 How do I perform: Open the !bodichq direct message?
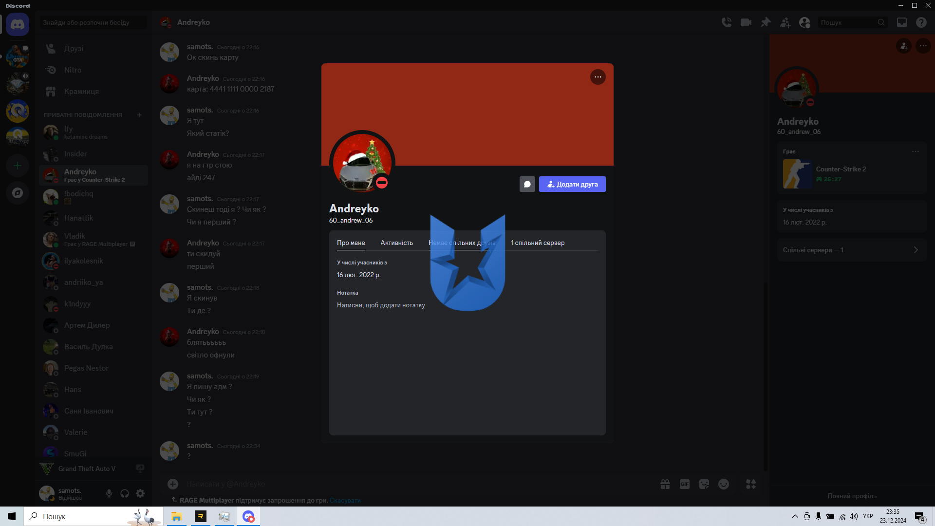coord(93,196)
